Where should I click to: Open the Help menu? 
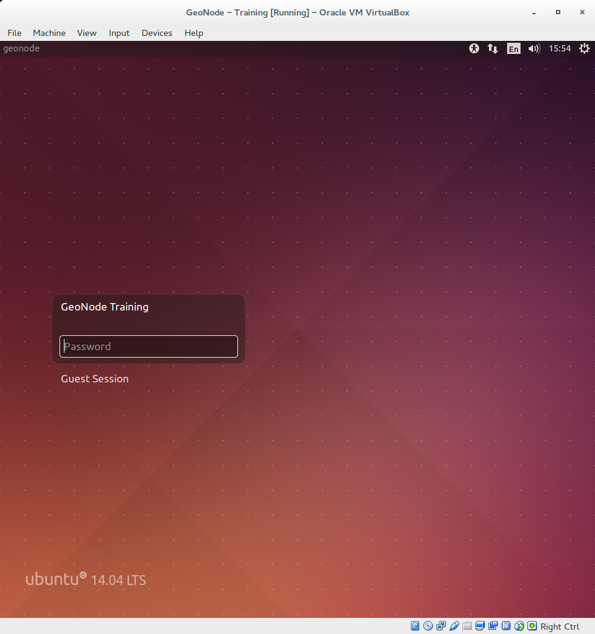pyautogui.click(x=194, y=33)
